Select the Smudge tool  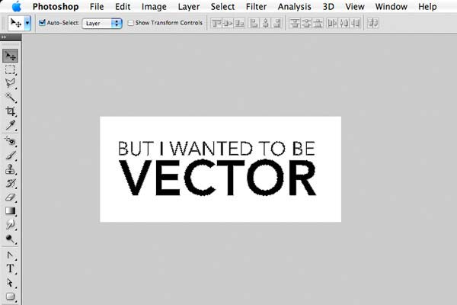point(10,225)
